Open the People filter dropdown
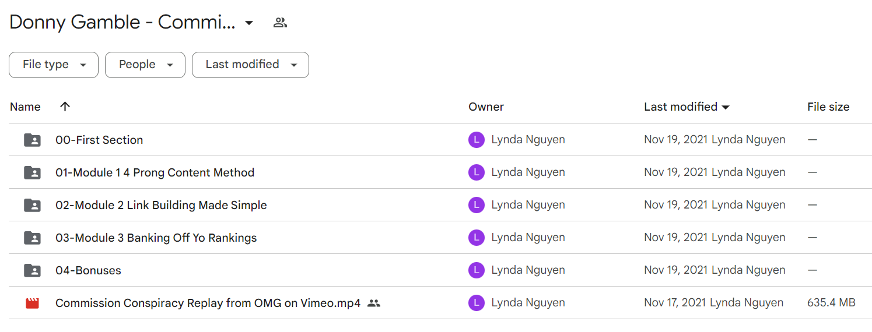The image size is (872, 332). (x=145, y=65)
